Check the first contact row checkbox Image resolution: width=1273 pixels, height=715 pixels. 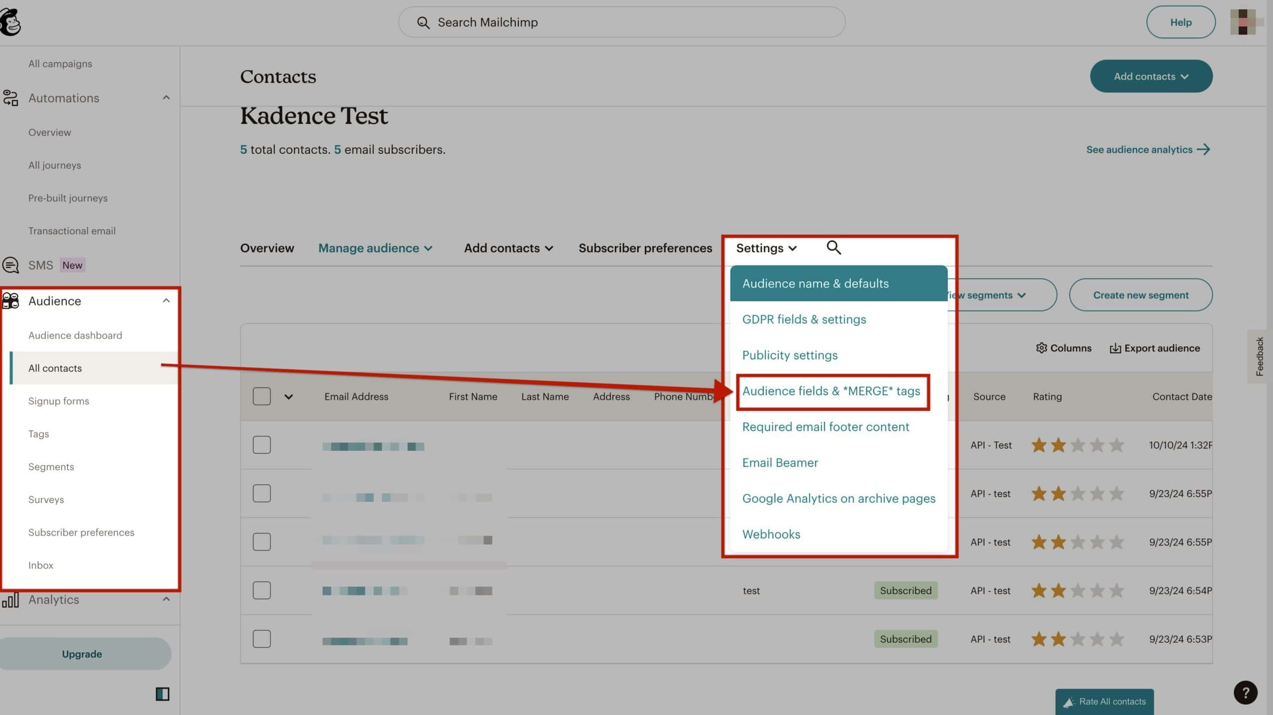(262, 445)
